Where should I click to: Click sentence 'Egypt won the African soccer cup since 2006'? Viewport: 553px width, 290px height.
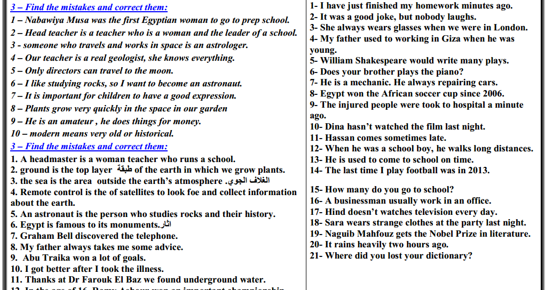407,94
